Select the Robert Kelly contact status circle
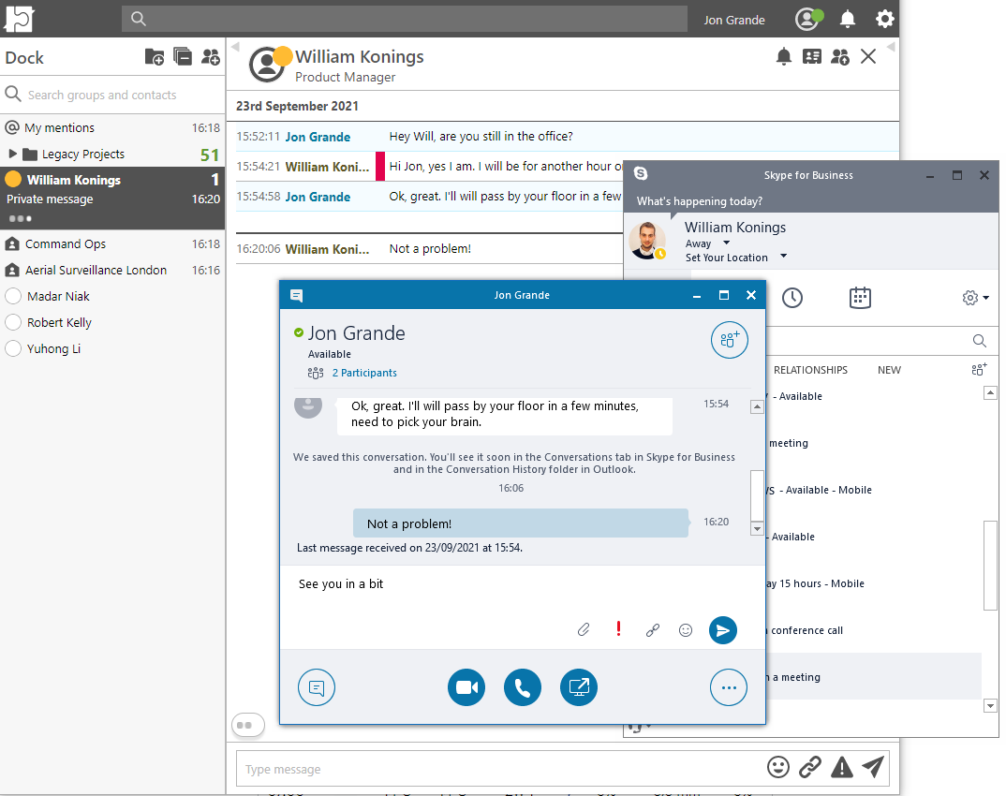 (x=13, y=322)
